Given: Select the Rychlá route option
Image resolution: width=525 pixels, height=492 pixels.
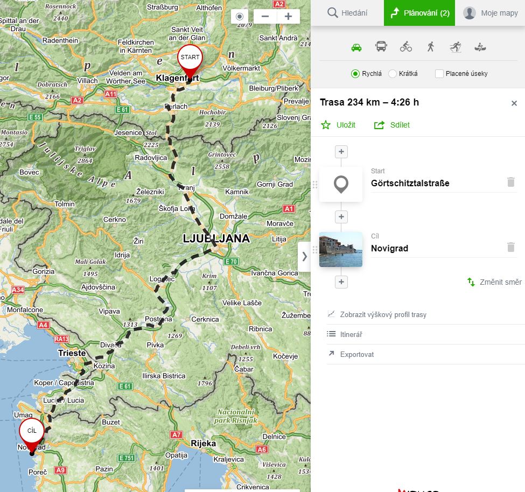Looking at the screenshot, I should [355, 74].
